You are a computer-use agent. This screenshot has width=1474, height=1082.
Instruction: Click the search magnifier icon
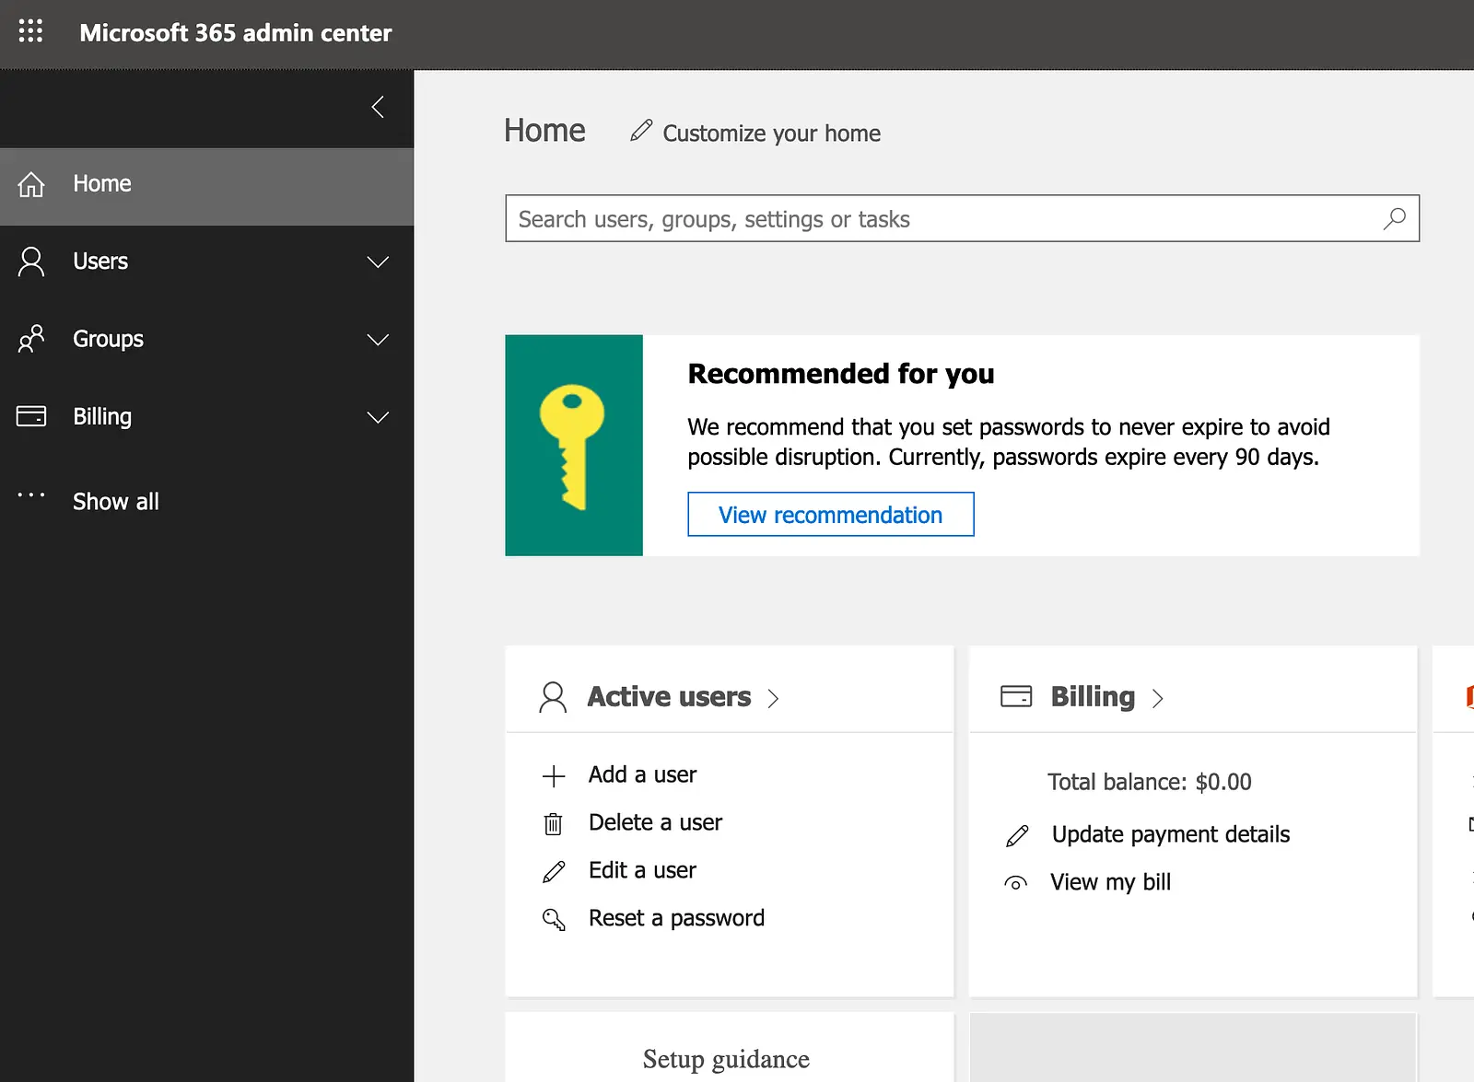[1395, 219]
